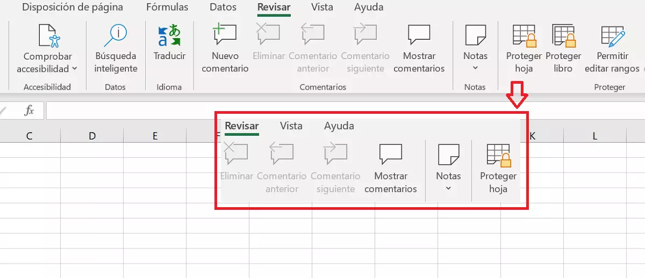Click Comentario siguiente in the enlarged inset
This screenshot has width=645, height=278.
pyautogui.click(x=335, y=168)
